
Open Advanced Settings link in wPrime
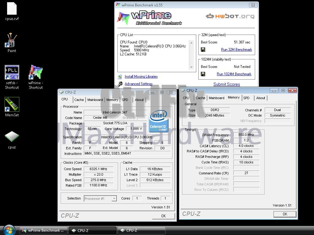click(139, 84)
